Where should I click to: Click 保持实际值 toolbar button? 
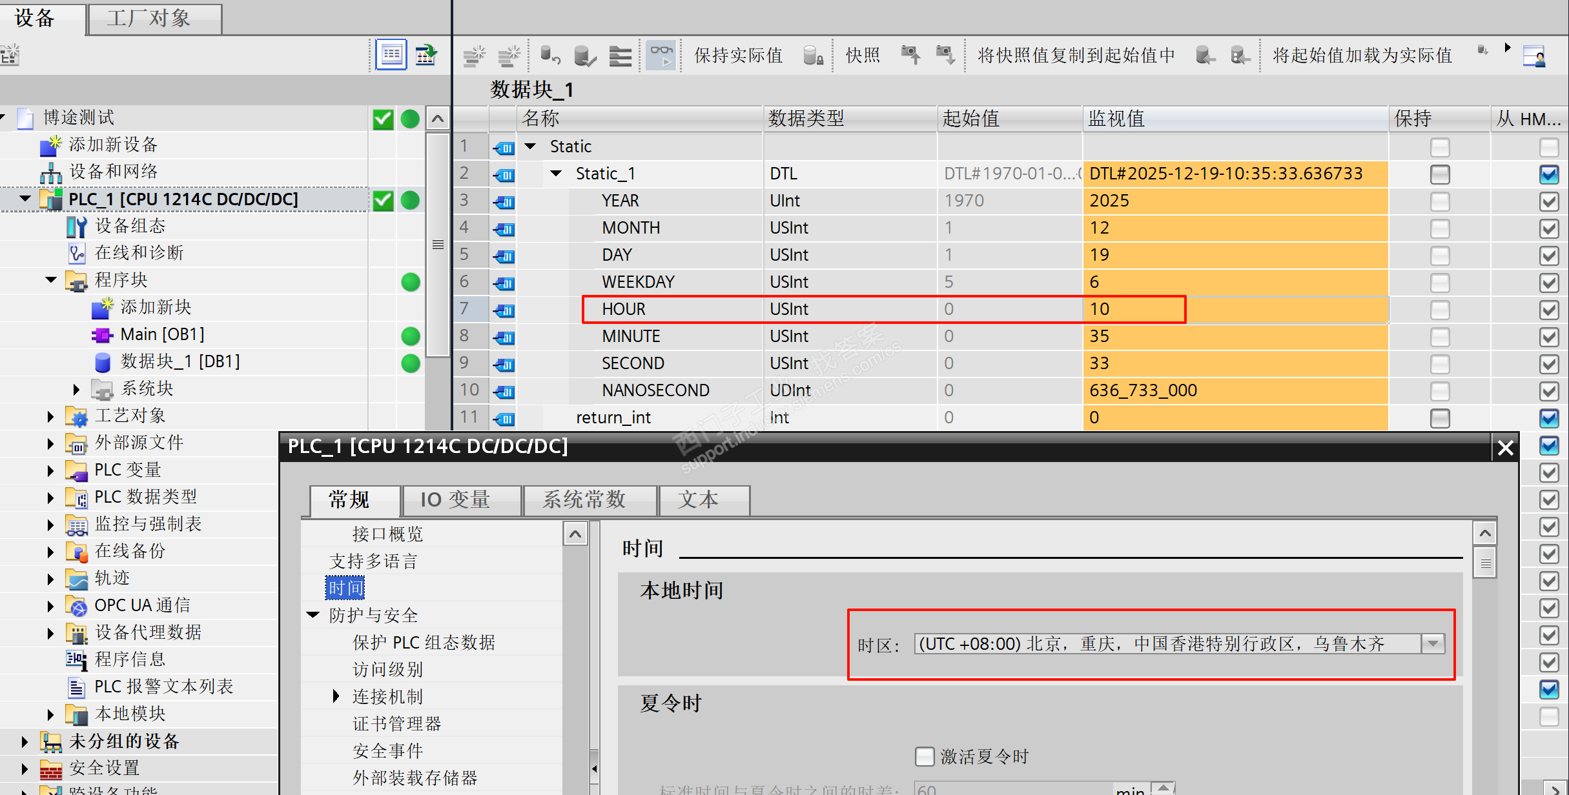click(x=738, y=55)
